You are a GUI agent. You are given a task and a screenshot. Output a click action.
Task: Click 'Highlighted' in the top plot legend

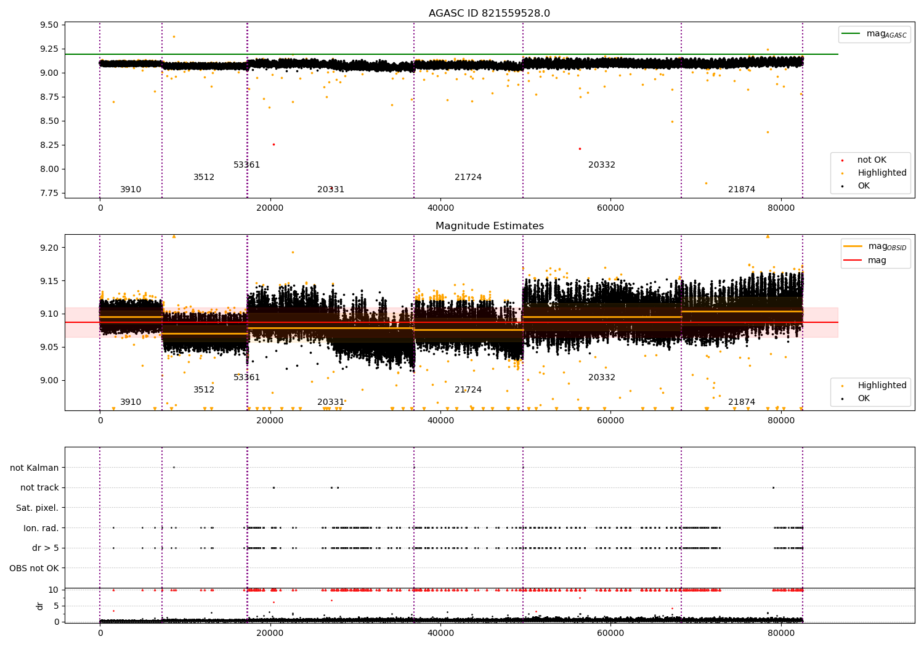coord(882,173)
